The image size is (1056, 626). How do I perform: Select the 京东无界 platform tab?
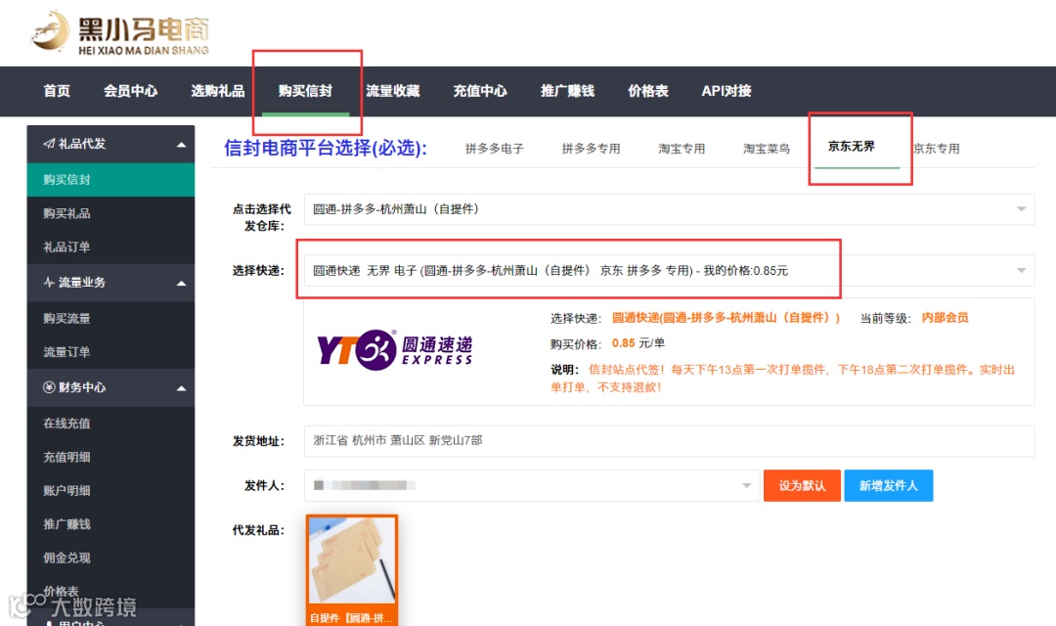852,146
